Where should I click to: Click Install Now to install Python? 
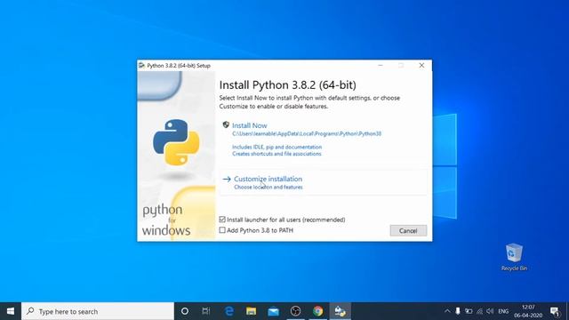(x=249, y=125)
